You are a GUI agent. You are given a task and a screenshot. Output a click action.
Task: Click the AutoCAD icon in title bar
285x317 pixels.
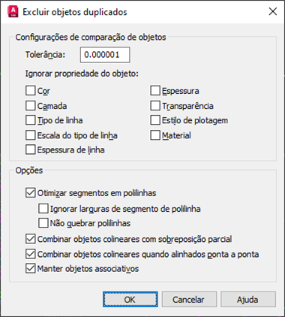click(13, 12)
